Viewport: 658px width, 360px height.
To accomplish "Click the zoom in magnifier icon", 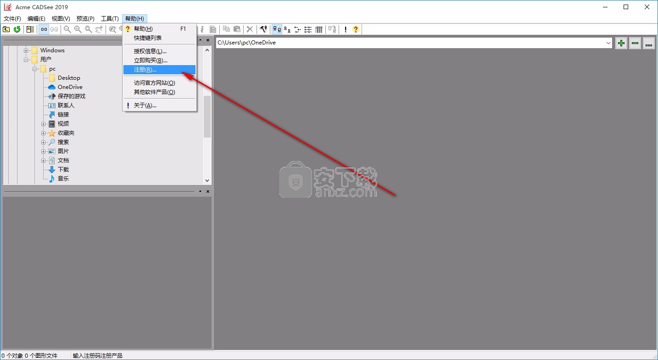I will pyautogui.click(x=78, y=29).
